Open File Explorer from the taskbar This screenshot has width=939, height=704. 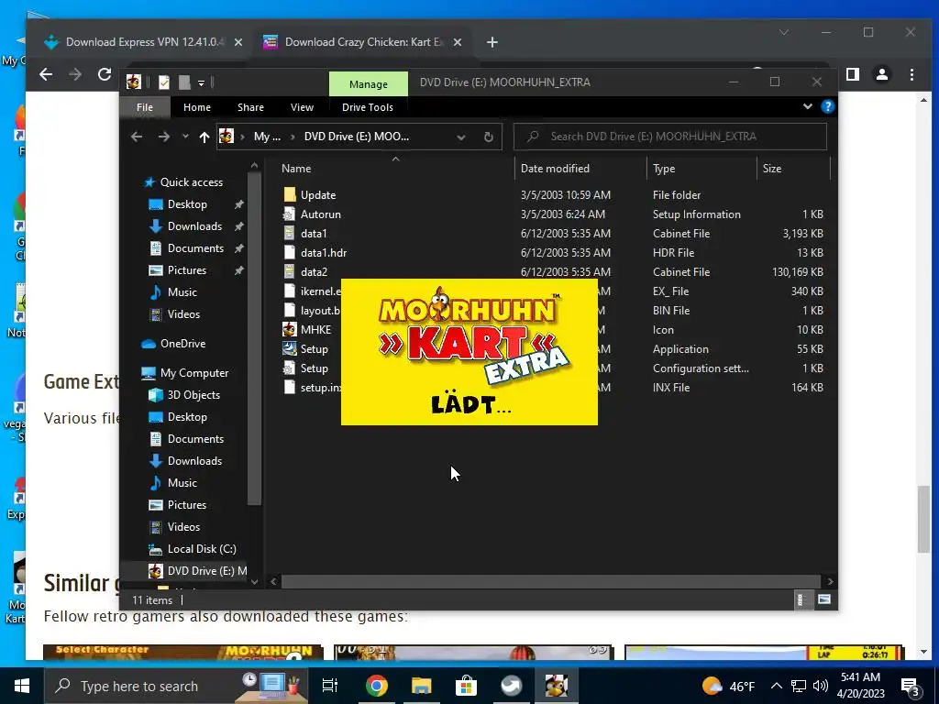tap(421, 686)
